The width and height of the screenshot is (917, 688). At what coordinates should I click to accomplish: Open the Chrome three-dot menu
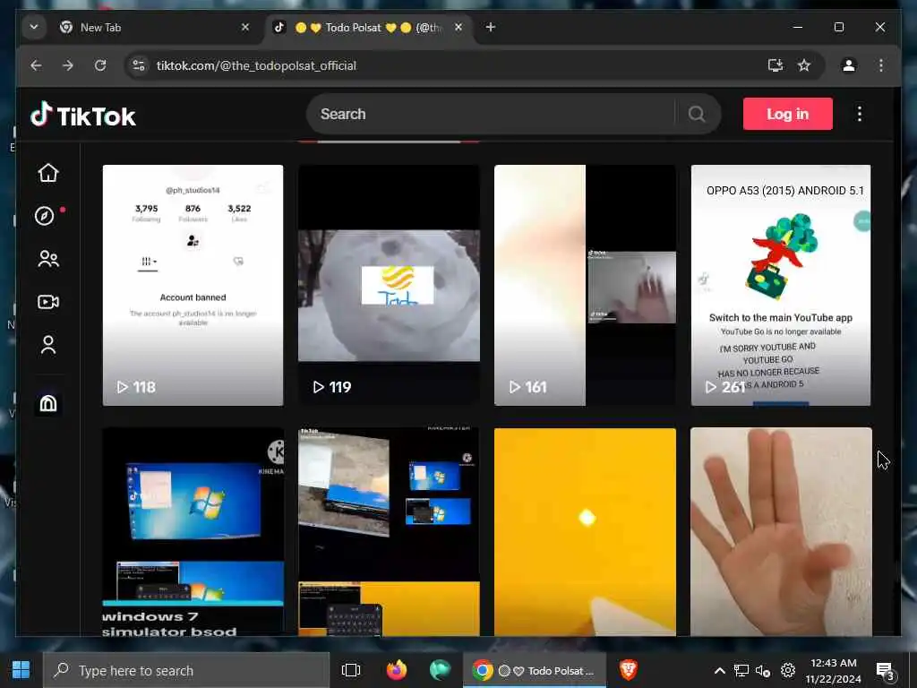click(881, 65)
